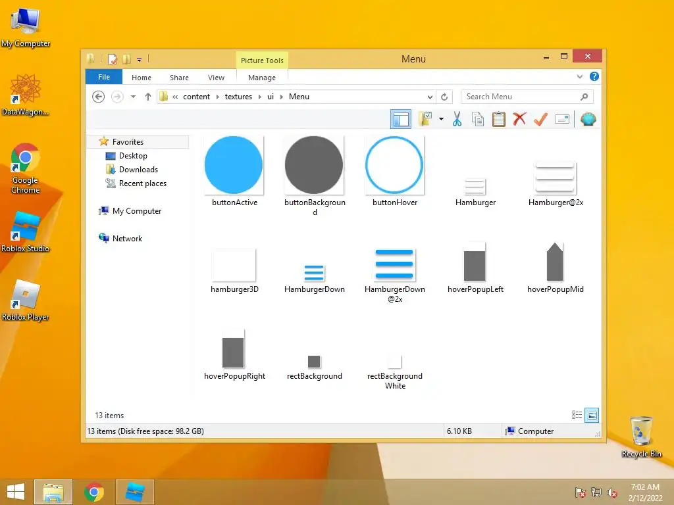674x505 pixels.
Task: Click the red X Delete icon
Action: pos(519,119)
